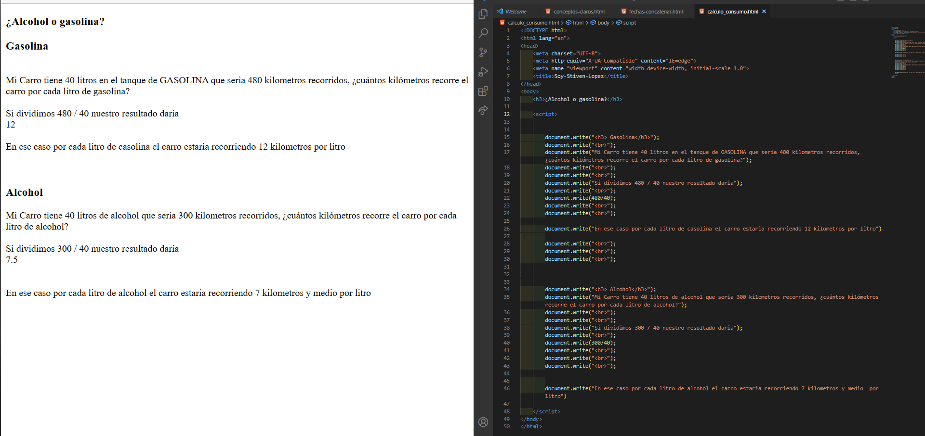Place cursor on the opening <script> tag
This screenshot has height=436, width=925.
(545, 114)
